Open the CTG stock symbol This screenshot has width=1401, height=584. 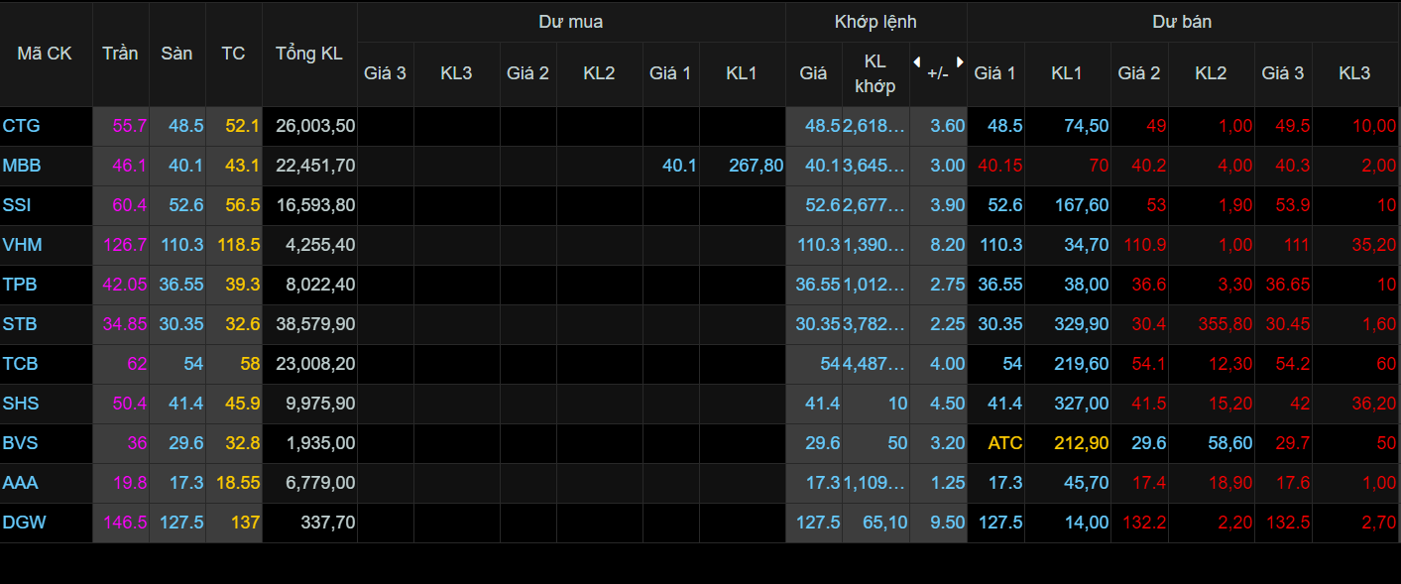point(22,126)
